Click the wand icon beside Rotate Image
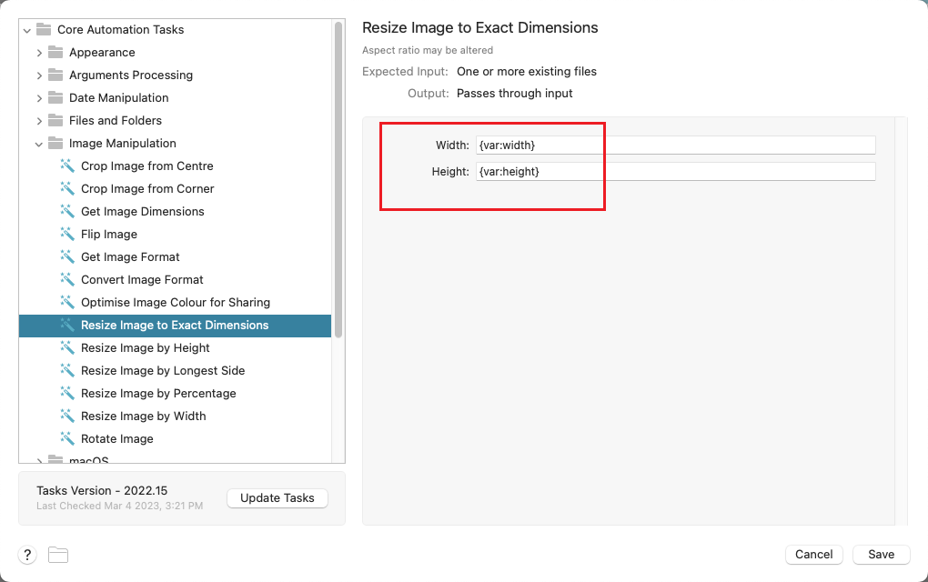The height and width of the screenshot is (582, 928). (67, 439)
